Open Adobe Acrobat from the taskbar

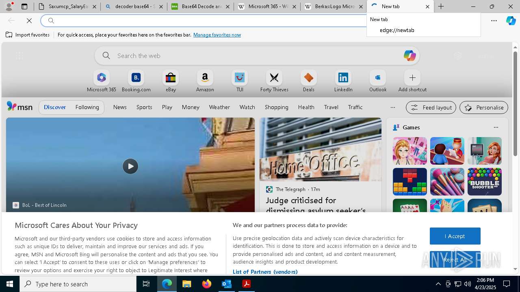[x=246, y=284]
